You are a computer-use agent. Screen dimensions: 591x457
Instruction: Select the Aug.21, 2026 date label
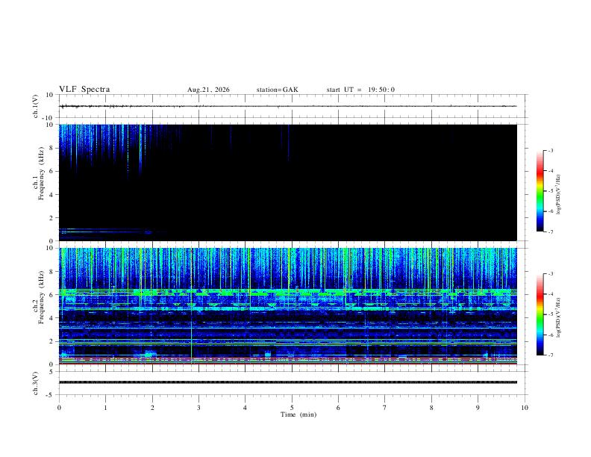click(x=208, y=90)
